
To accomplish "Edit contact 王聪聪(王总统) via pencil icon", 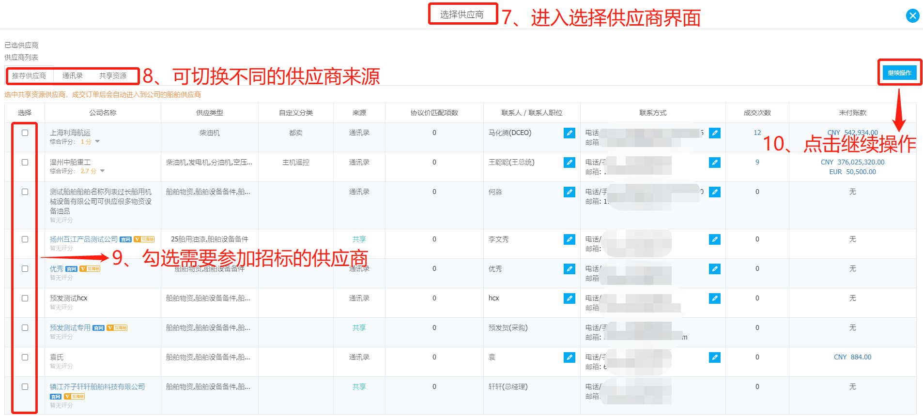I will [x=569, y=163].
